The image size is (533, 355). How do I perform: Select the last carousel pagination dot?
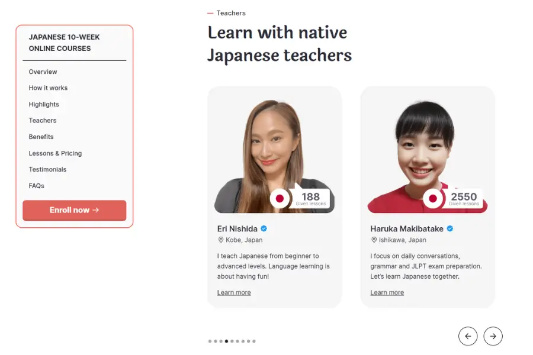[x=254, y=341]
